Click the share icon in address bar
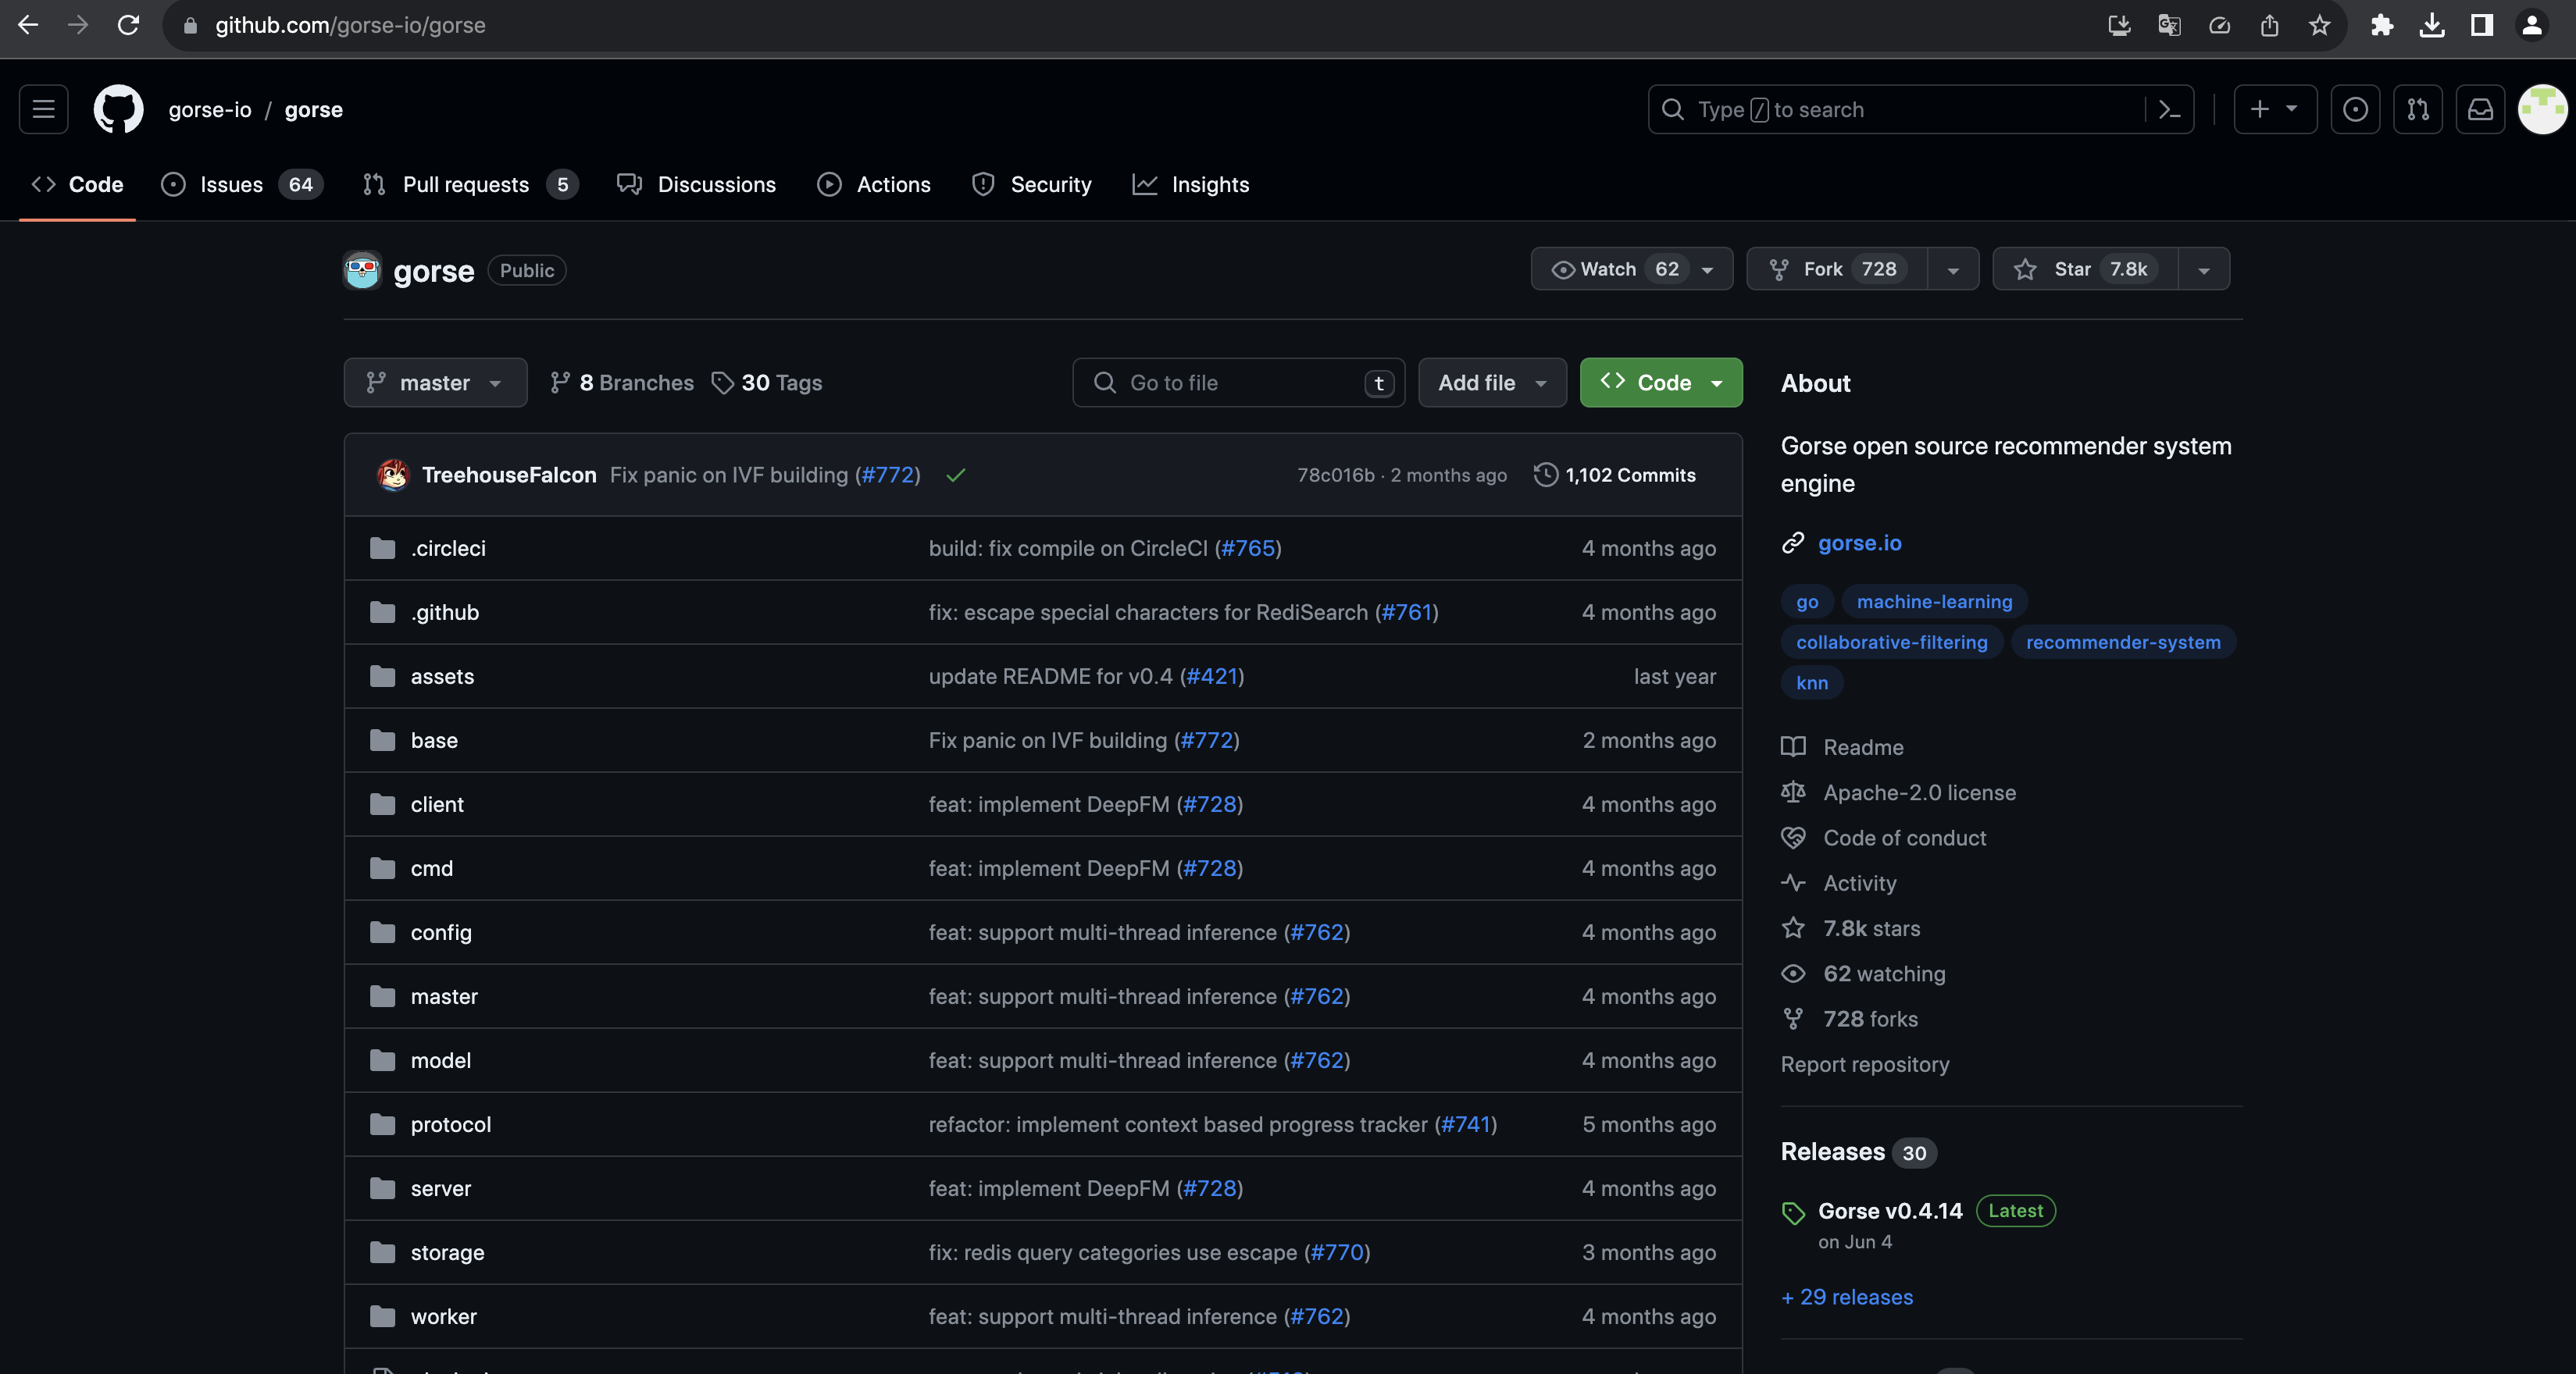This screenshot has height=1374, width=2576. pos(2270,25)
